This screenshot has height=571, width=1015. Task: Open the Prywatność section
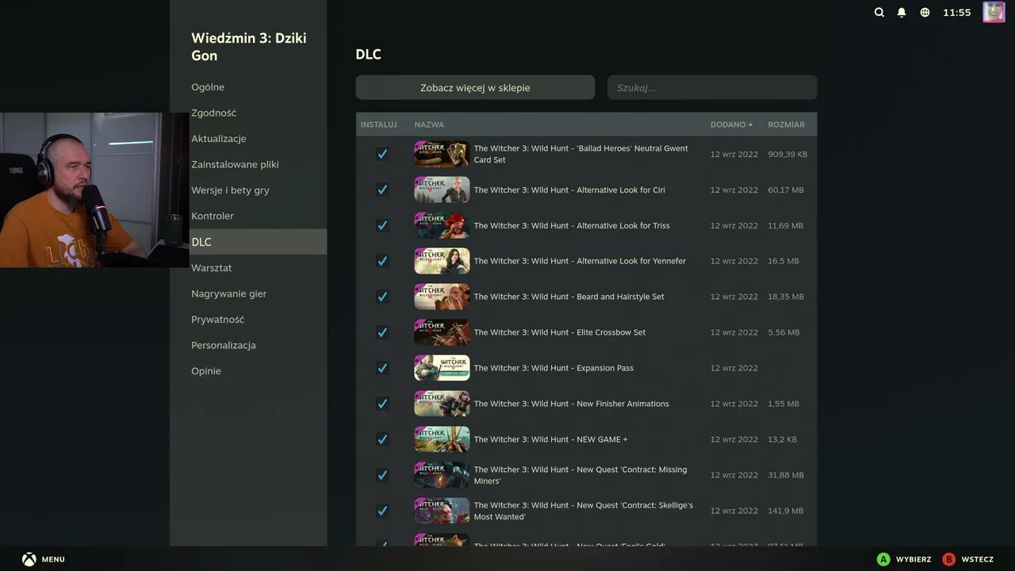tap(248, 320)
